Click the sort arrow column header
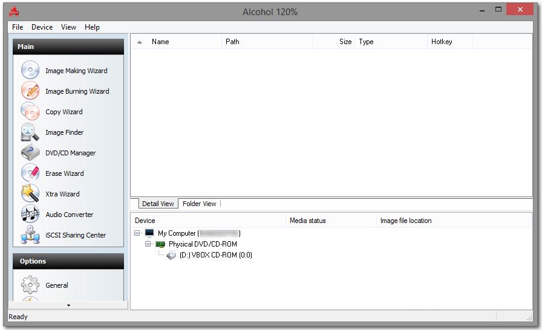542x330 pixels. [x=139, y=42]
